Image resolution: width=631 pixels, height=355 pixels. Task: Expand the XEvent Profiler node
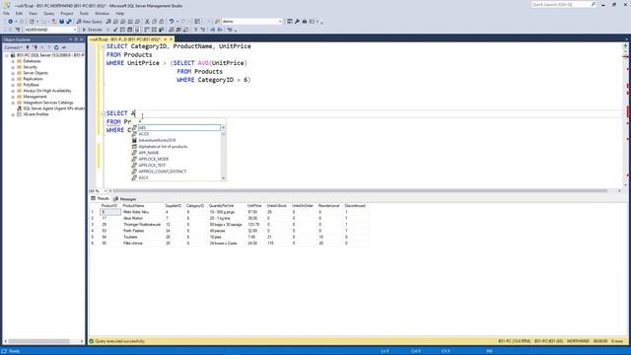[x=13, y=114]
